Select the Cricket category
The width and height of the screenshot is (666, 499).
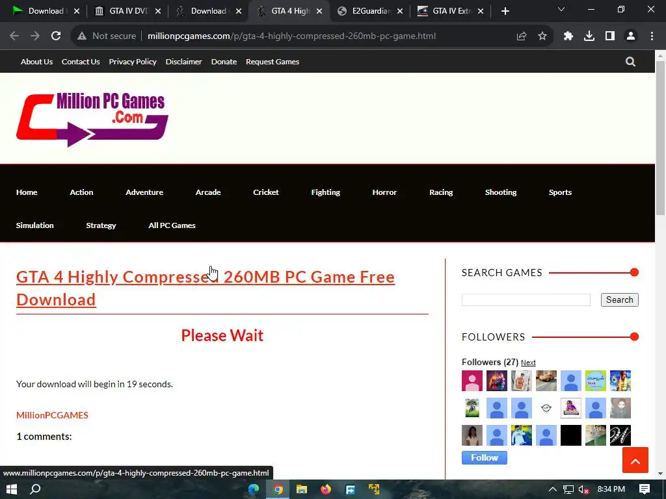point(266,192)
